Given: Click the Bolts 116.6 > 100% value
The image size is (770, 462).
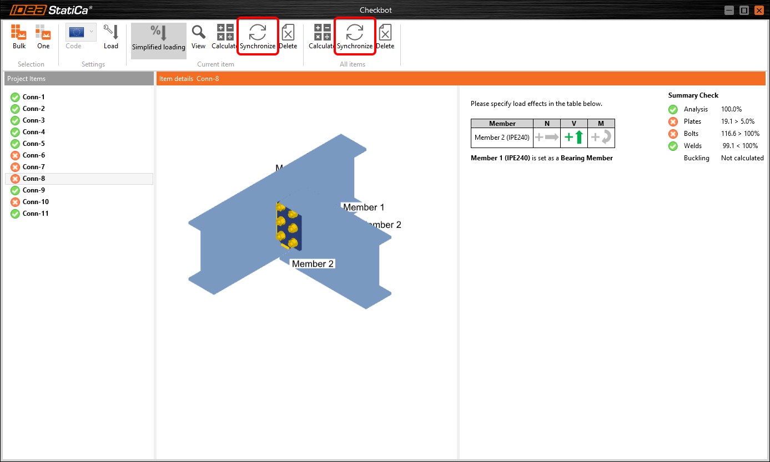Looking at the screenshot, I should (x=740, y=134).
